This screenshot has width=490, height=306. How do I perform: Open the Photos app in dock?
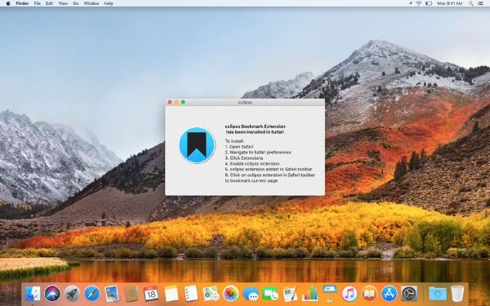pos(230,294)
